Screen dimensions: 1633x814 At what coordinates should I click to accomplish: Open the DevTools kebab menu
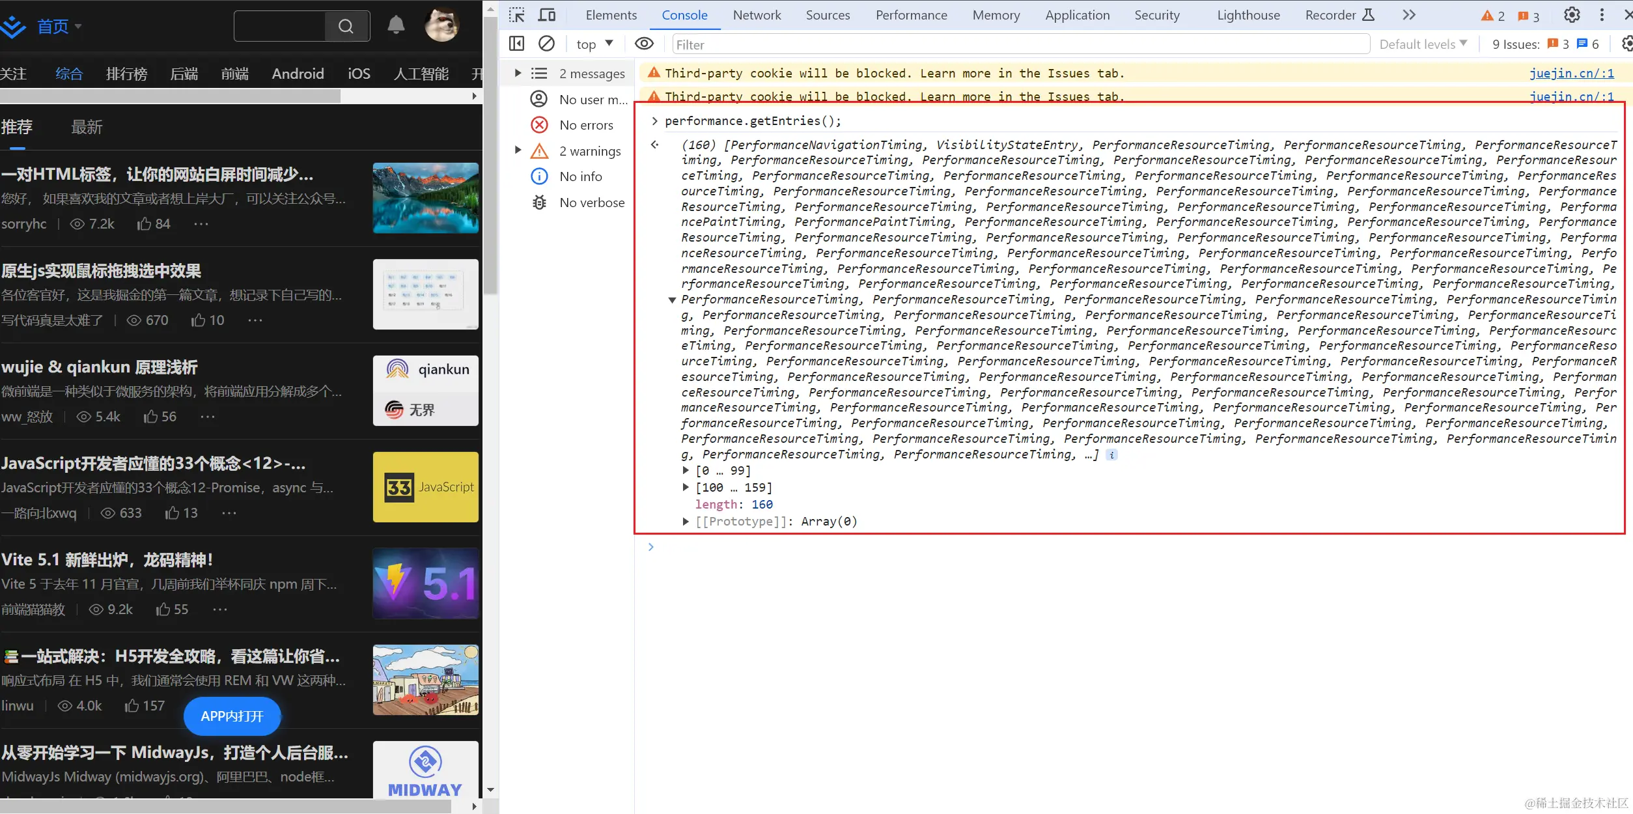pyautogui.click(x=1602, y=15)
